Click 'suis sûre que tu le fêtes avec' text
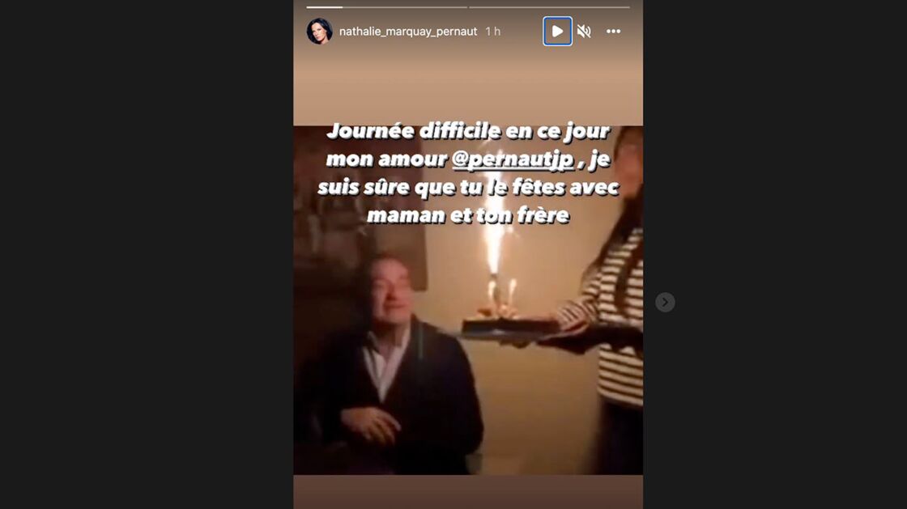907x509 pixels. [x=468, y=187]
